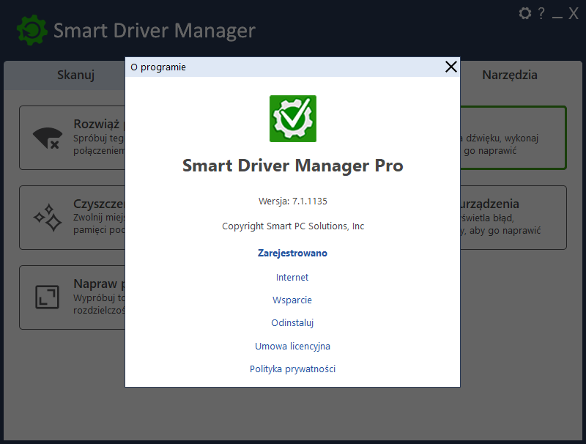Click the O programie dialog title
This screenshot has height=444, width=586.
click(158, 67)
